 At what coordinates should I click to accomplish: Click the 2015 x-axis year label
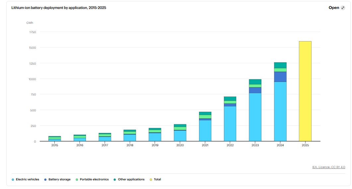click(x=55, y=145)
